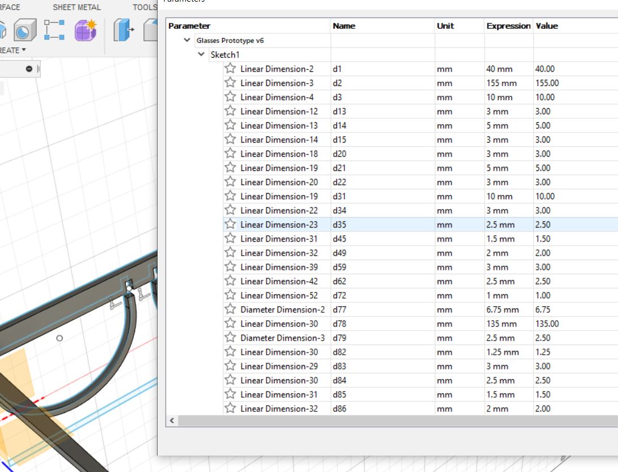The height and width of the screenshot is (472, 618).
Task: Favorite the d2 Linear Dimension-3 star
Action: point(230,83)
